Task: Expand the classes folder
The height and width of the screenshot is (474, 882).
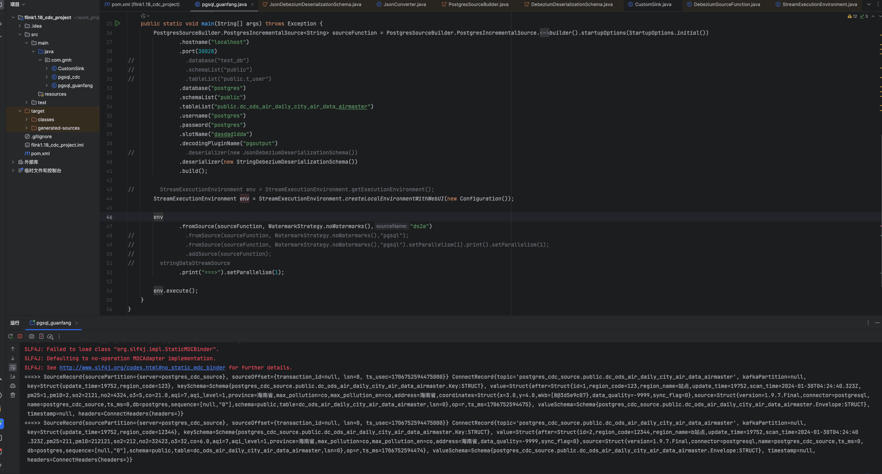Action: pos(27,119)
